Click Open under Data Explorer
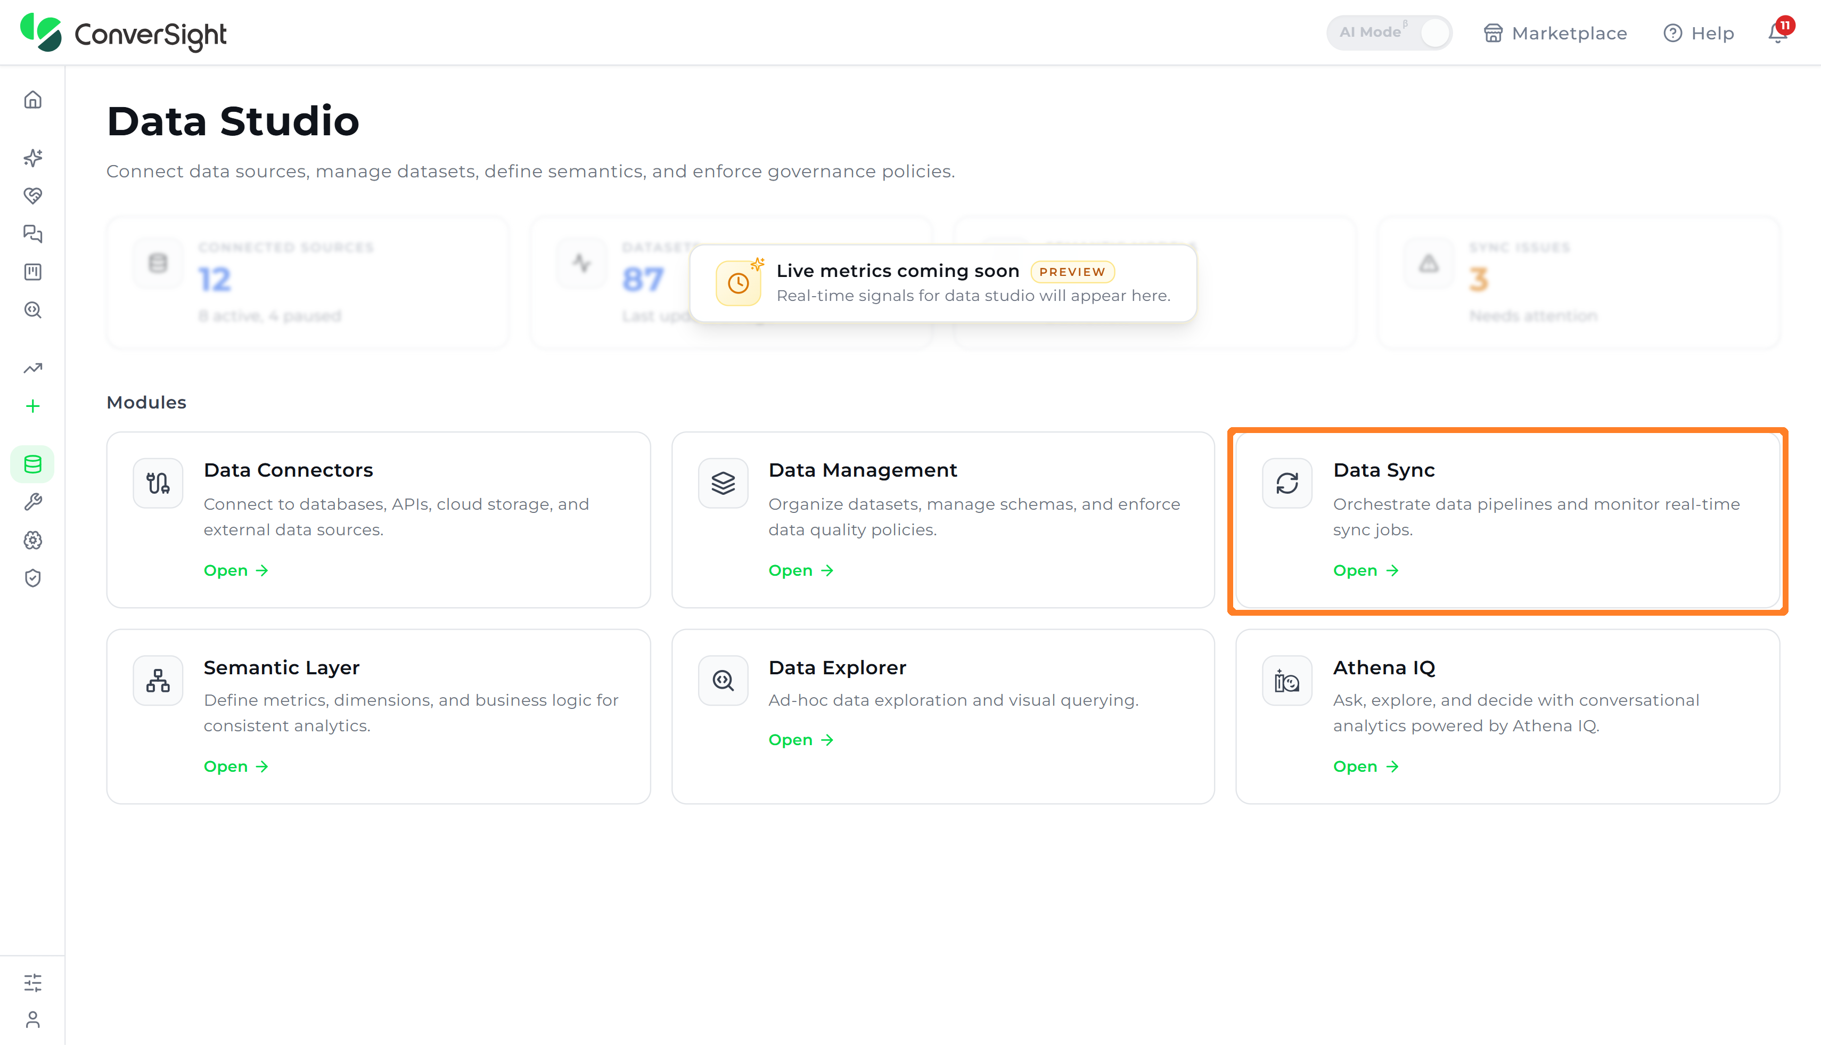Screen dimensions: 1821x1045 [801, 740]
